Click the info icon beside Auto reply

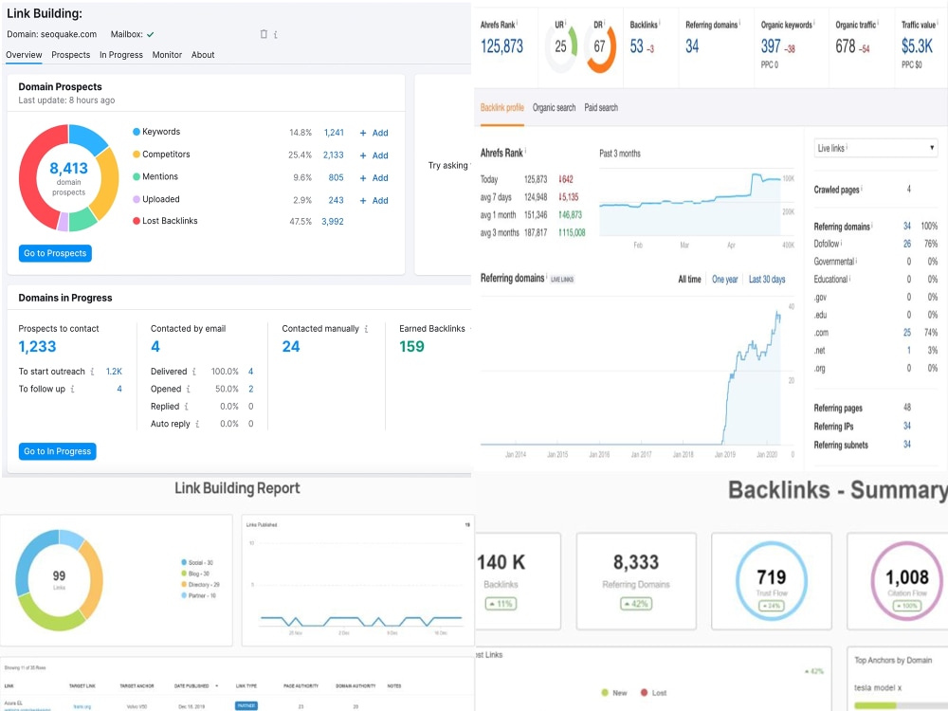tap(197, 424)
